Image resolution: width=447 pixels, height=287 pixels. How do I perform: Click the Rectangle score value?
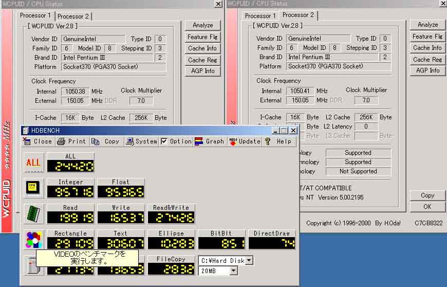coord(71,243)
